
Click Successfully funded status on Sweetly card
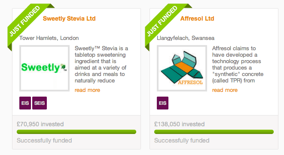44,140
